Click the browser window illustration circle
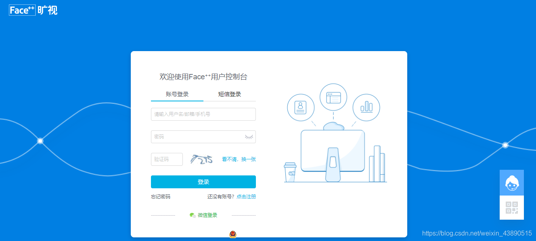 click(333, 97)
